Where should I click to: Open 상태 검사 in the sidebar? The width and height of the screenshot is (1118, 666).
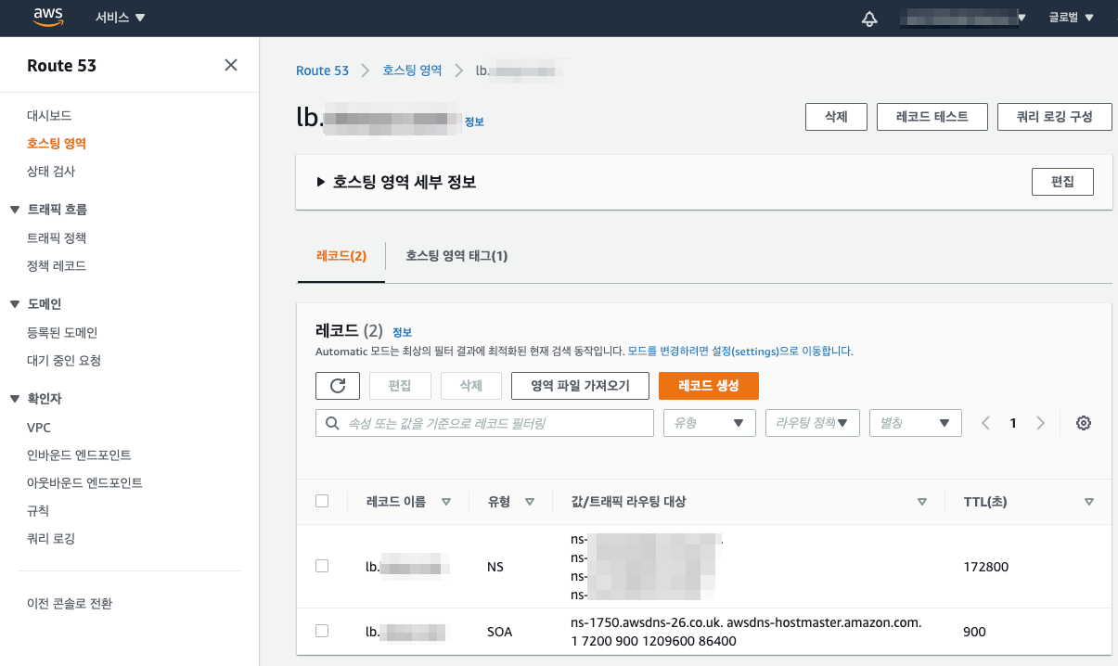pyautogui.click(x=51, y=172)
